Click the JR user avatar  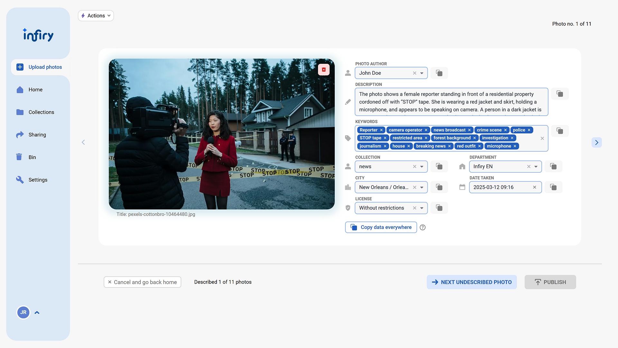click(23, 313)
